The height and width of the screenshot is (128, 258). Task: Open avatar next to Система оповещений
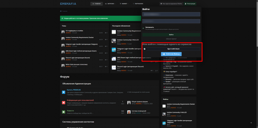(129, 112)
